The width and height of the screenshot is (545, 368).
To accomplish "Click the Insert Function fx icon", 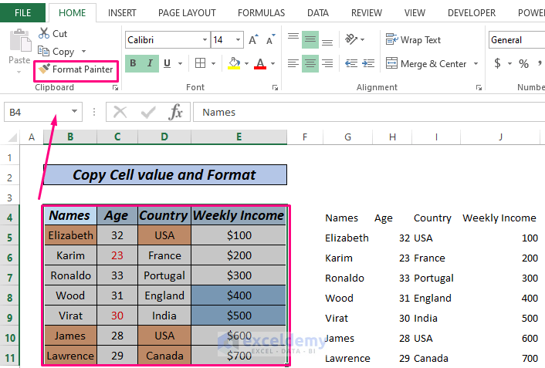I will pos(176,113).
